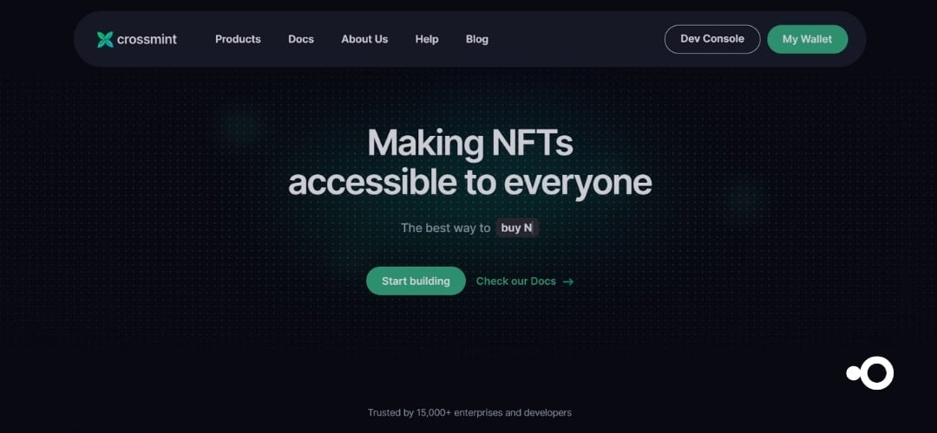Click the crossmint logo icon
This screenshot has width=937, height=433.
coord(105,39)
